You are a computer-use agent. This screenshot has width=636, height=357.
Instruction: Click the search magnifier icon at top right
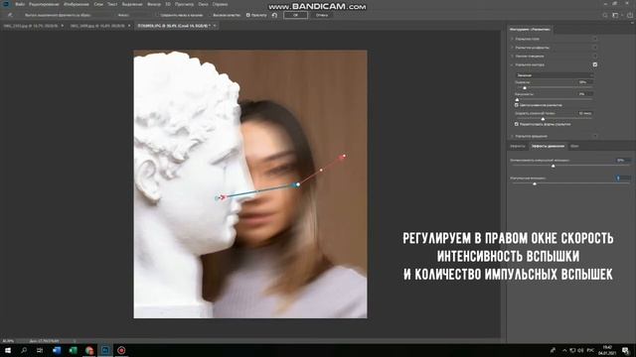coord(605,15)
